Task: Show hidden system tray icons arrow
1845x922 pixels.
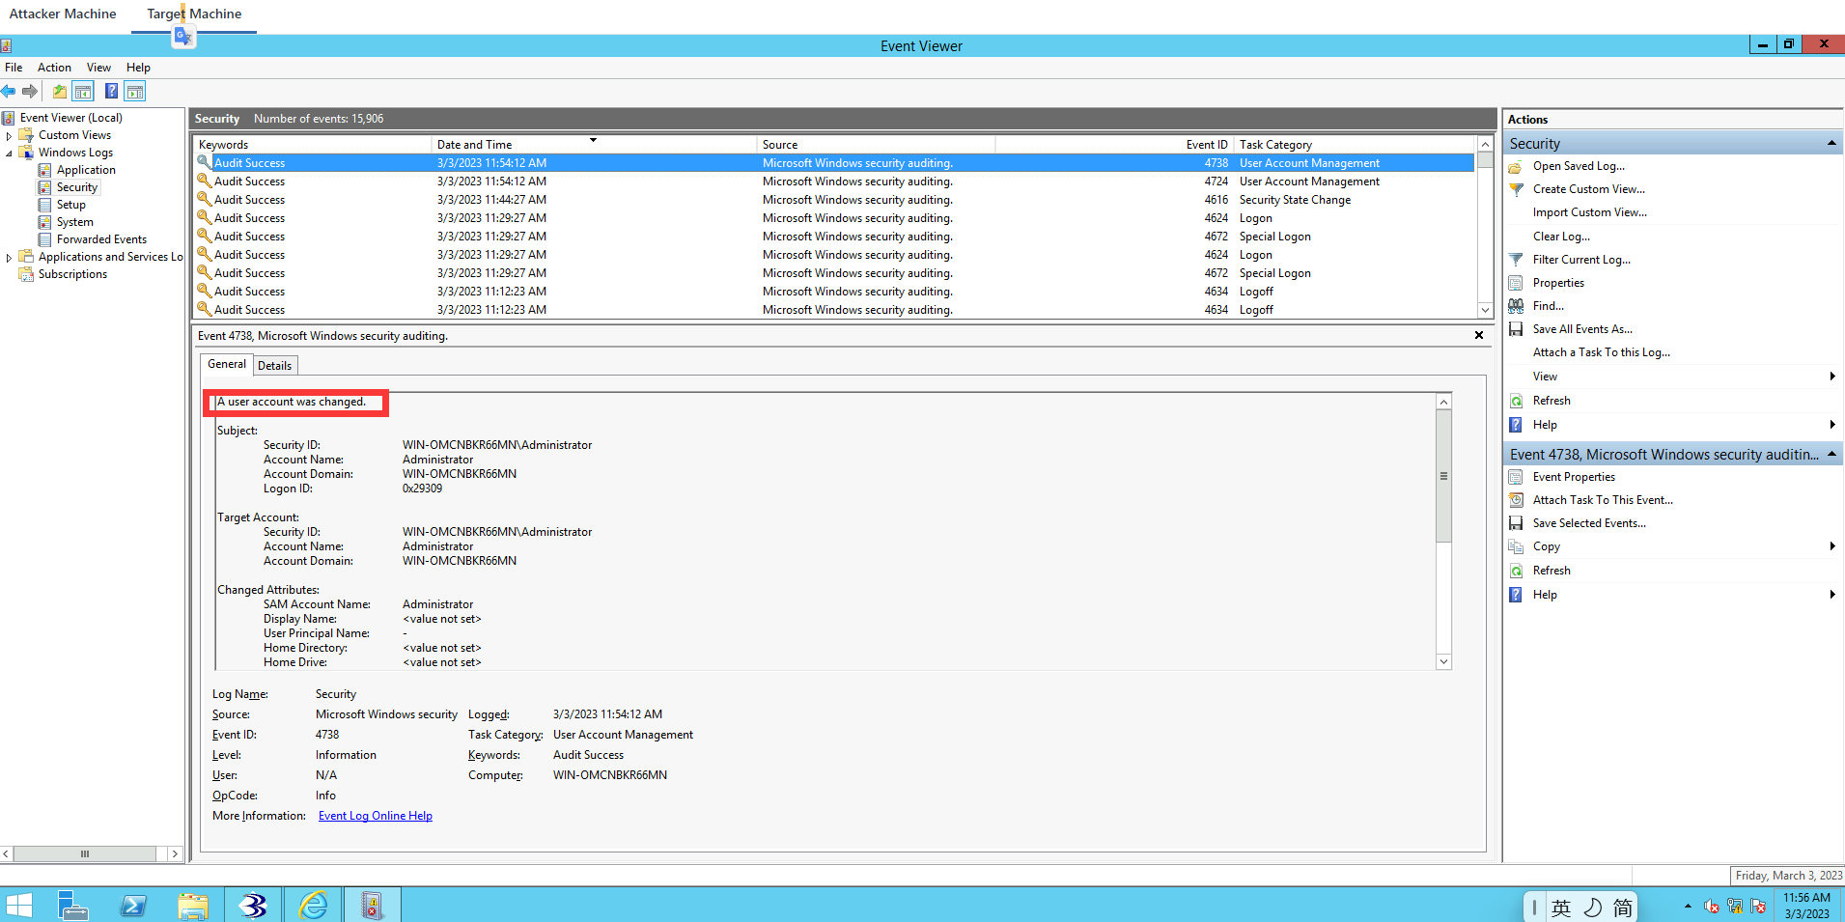Action: [1688, 907]
